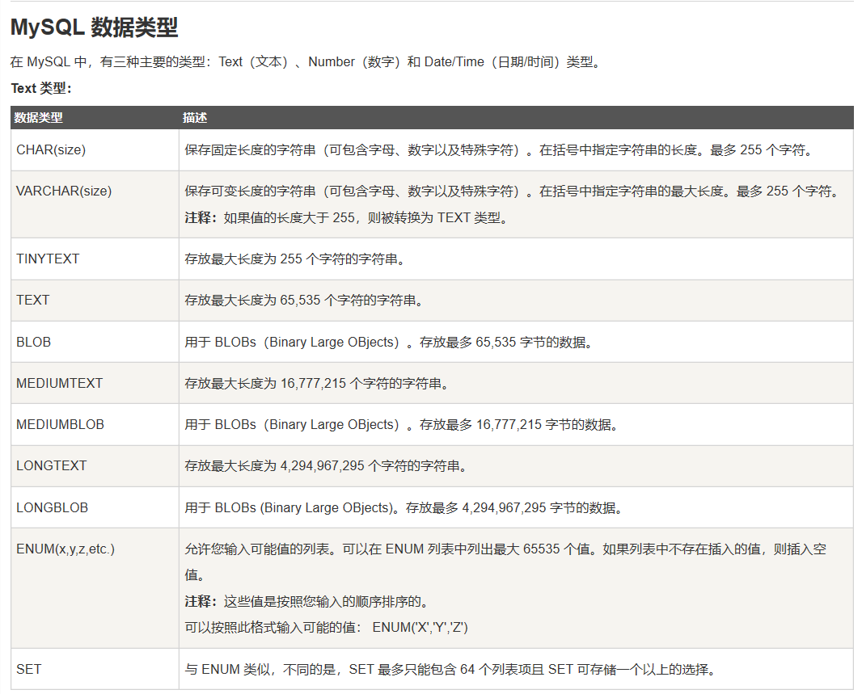This screenshot has width=862, height=694.
Task: Select the CHAR(size) cell
Action: coord(95,150)
